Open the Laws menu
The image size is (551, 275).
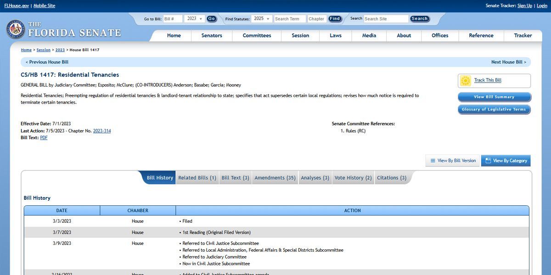pos(336,36)
